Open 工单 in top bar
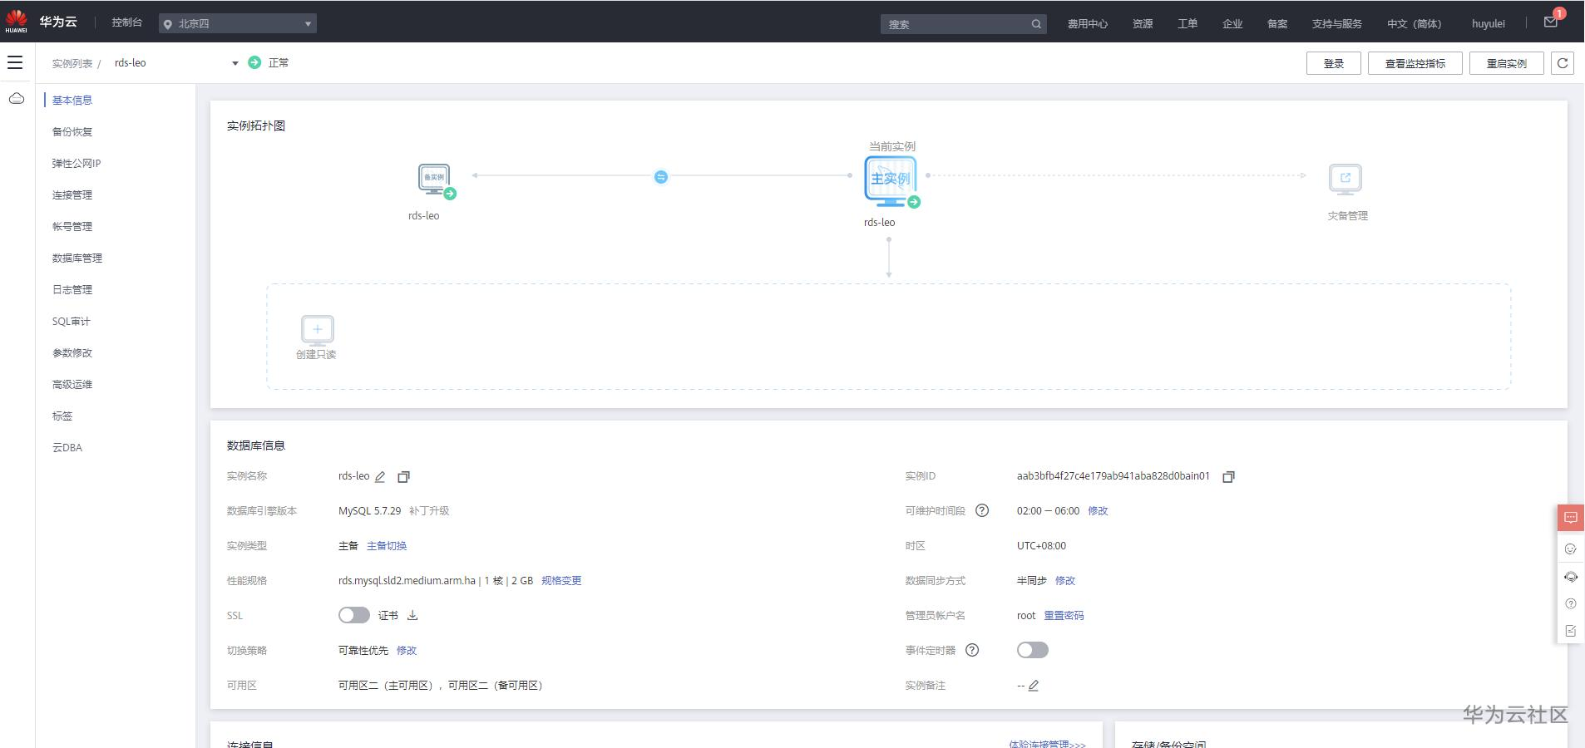 pyautogui.click(x=1188, y=23)
